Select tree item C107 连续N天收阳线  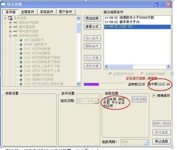pyautogui.click(x=39, y=75)
